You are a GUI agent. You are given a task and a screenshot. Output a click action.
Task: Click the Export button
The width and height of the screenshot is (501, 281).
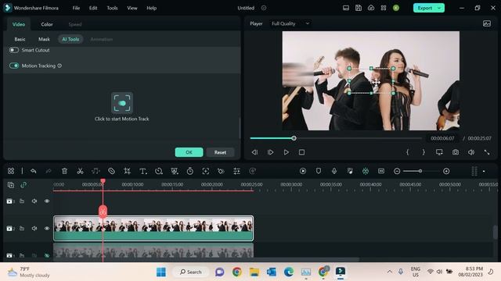(425, 8)
